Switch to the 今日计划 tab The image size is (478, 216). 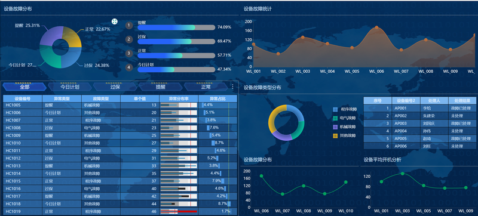tap(70, 87)
